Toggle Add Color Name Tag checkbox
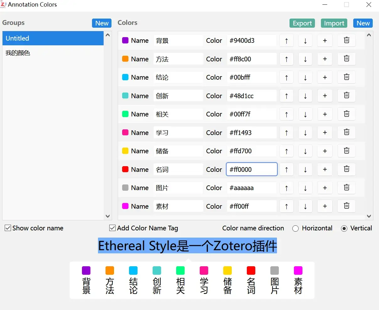The width and height of the screenshot is (379, 310). [x=112, y=228]
